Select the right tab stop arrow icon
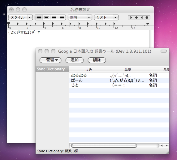Image resolution: width=177 pixels, height=160 pixels. click(x=142, y=18)
